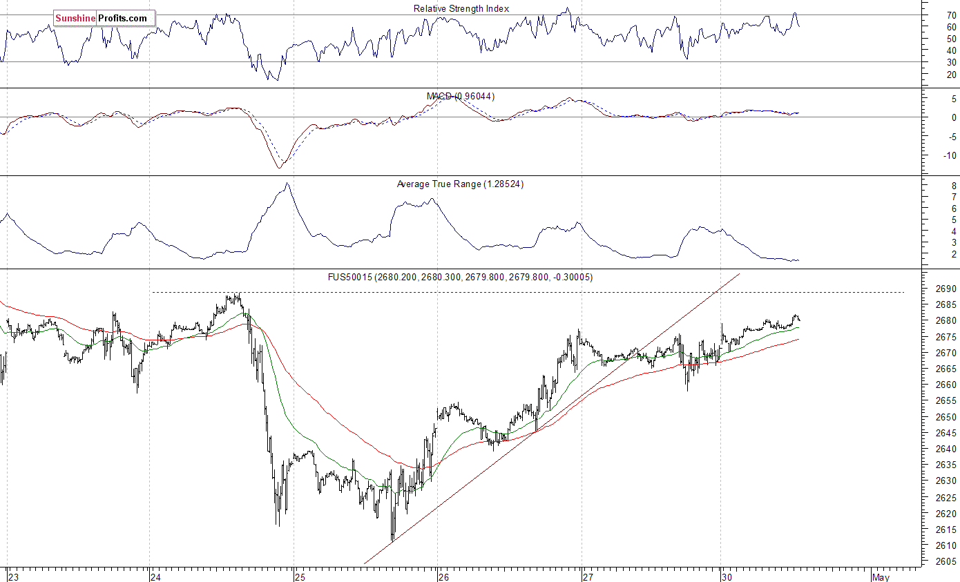960x582 pixels.
Task: Select the FUS50015 price header text
Action: (x=460, y=277)
